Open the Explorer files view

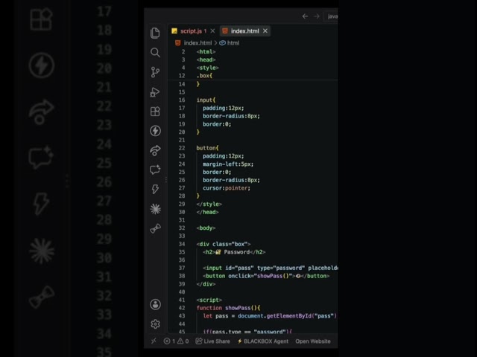point(155,33)
